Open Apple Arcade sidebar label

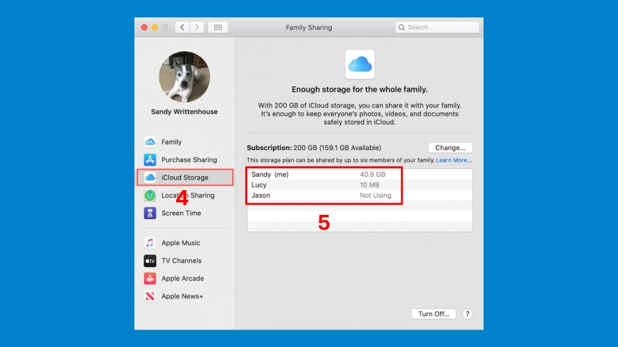(x=183, y=279)
